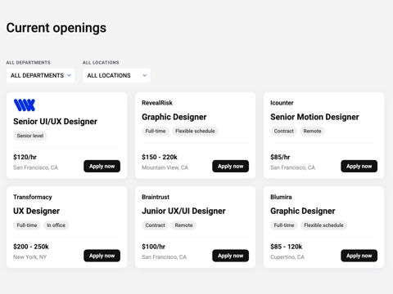The height and width of the screenshot is (294, 393).
Task: Click the RevealRisk company name
Action: tap(157, 103)
